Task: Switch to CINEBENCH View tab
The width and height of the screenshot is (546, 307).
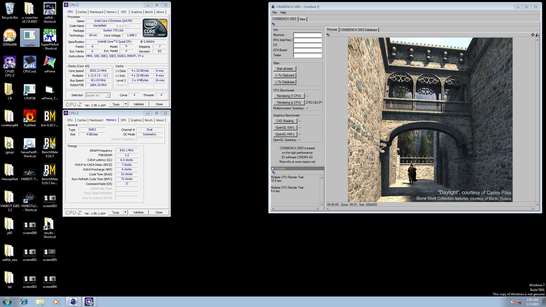Action: [302, 19]
